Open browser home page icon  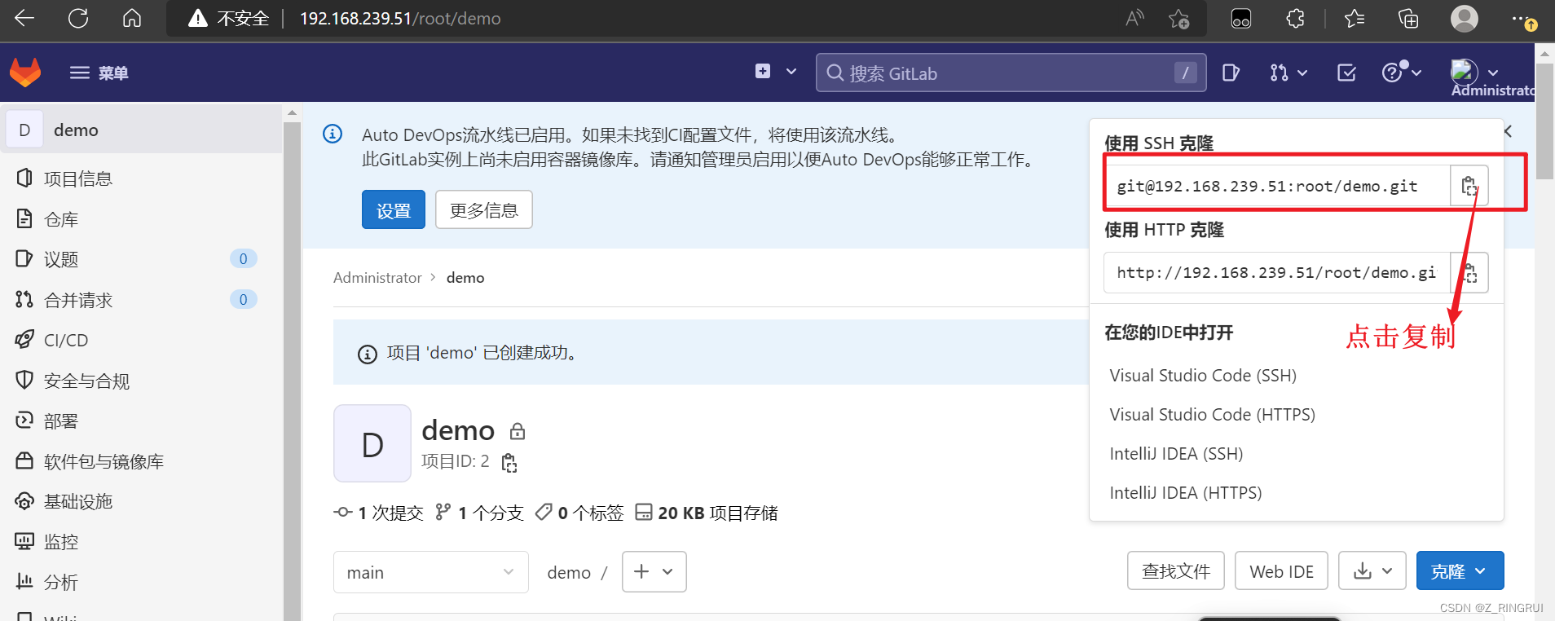pyautogui.click(x=132, y=18)
